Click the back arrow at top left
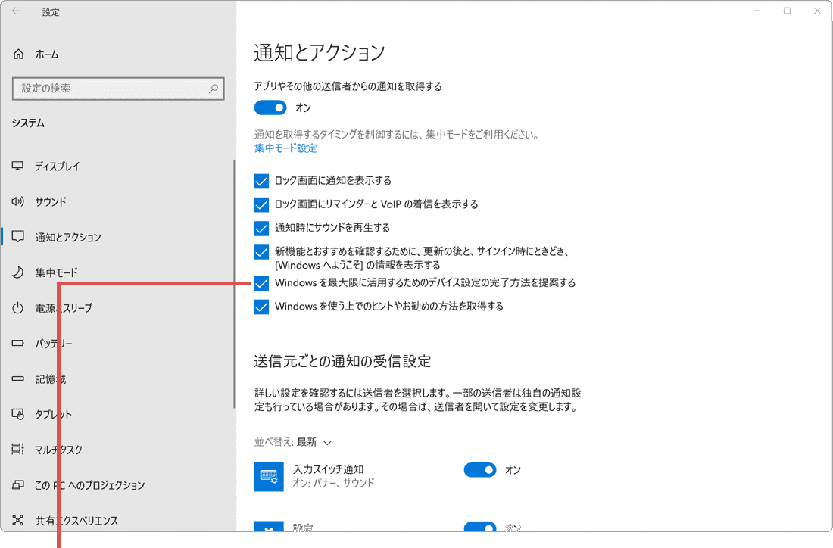 pyautogui.click(x=17, y=11)
